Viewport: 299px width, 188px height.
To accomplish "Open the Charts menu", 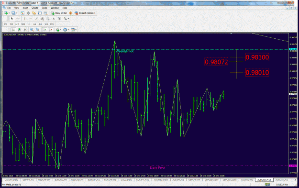I will click(35, 8).
